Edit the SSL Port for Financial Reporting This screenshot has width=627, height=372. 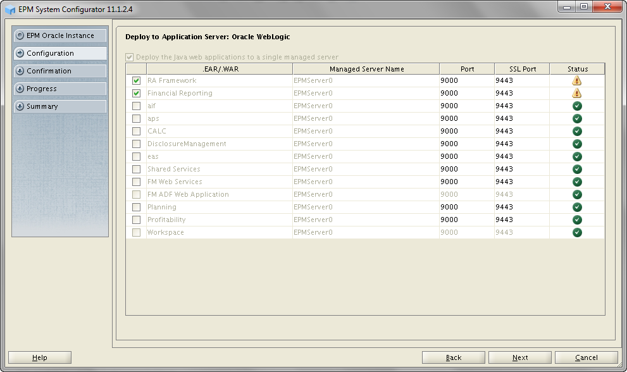click(x=522, y=93)
